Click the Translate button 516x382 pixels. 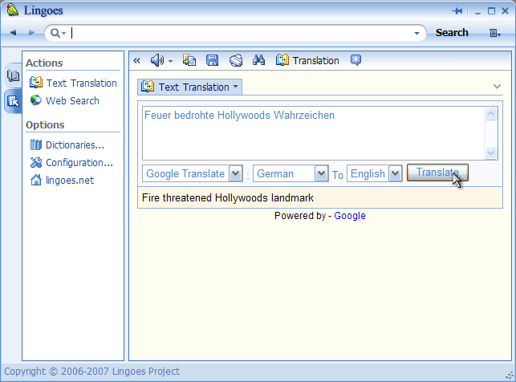click(x=437, y=173)
